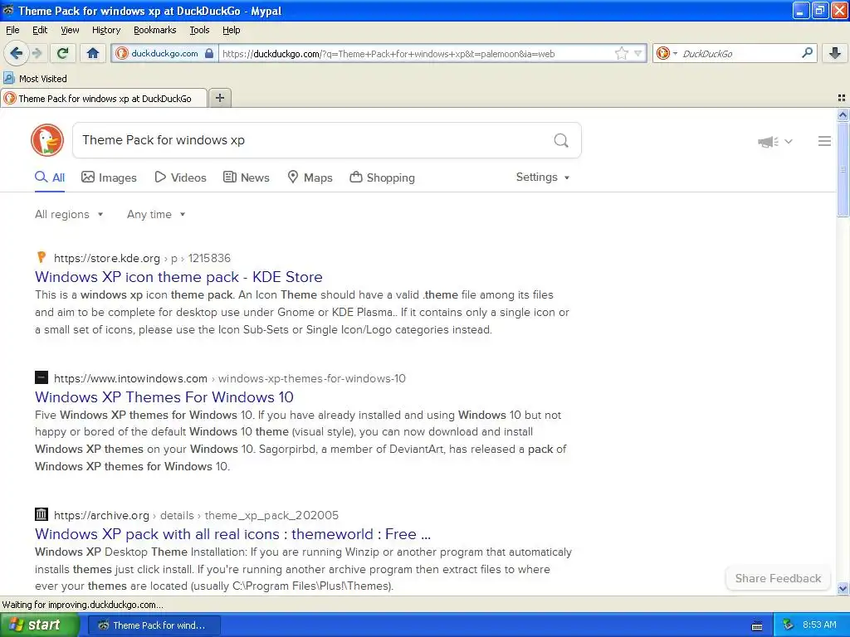Viewport: 850px width, 637px height.
Task: Choose search engine via DuckDuckGo icon dropdown
Action: [x=667, y=53]
